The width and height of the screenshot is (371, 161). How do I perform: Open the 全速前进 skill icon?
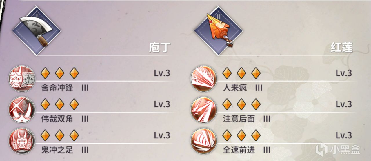point(203,141)
